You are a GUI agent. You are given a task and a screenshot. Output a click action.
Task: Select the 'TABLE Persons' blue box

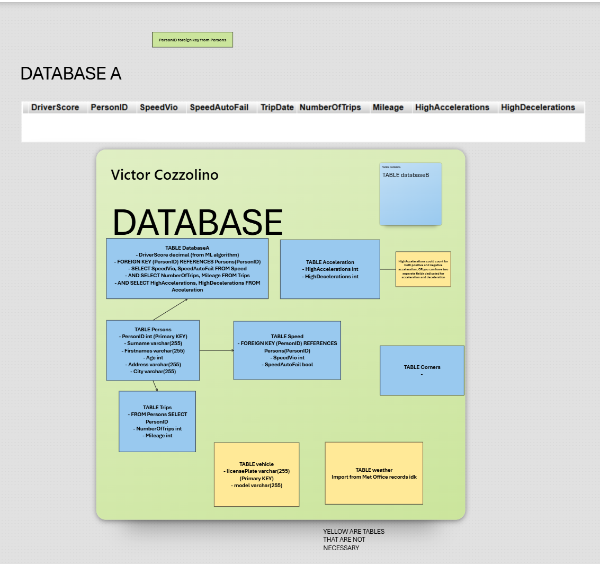pyautogui.click(x=153, y=350)
